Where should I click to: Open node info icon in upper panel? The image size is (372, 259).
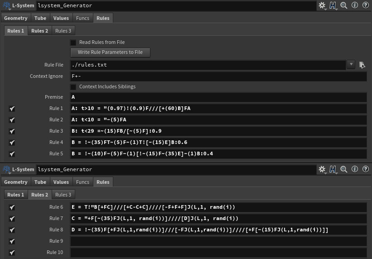point(355,5)
